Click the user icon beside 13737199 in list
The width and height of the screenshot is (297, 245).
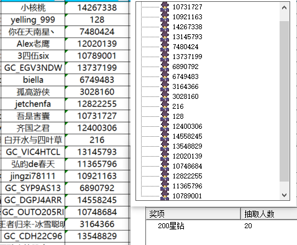click(x=165, y=57)
